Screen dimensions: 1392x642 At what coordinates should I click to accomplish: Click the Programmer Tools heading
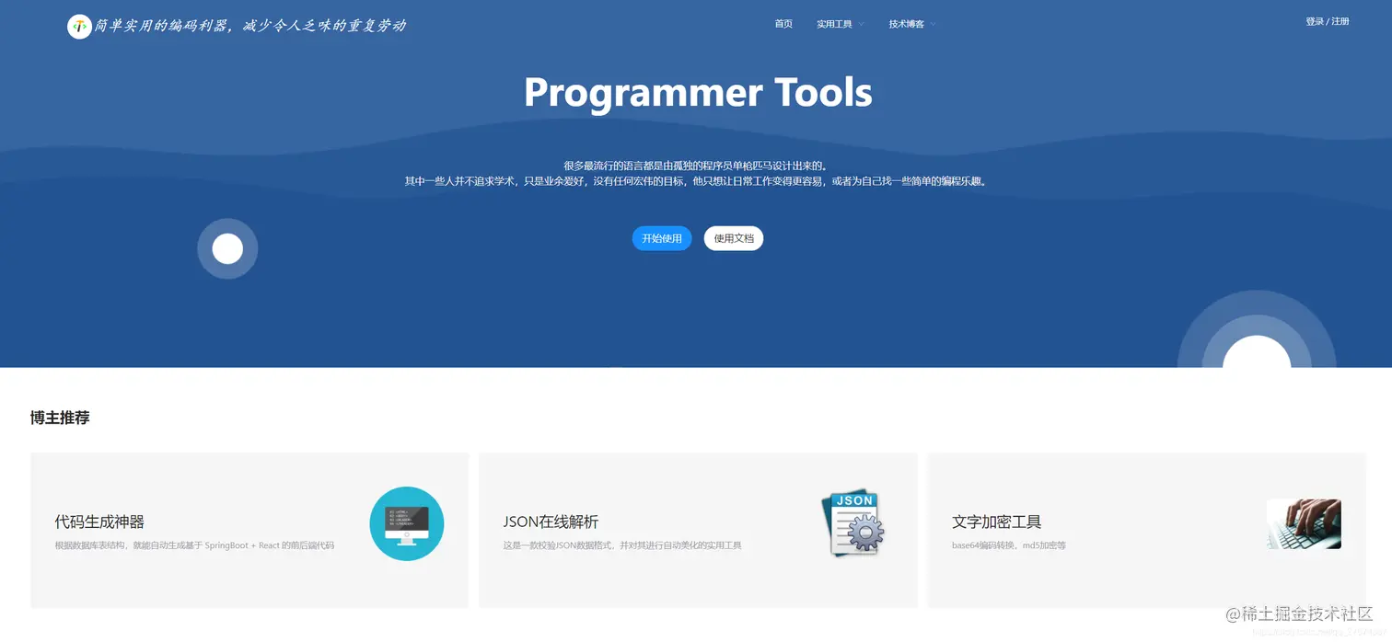coord(698,92)
